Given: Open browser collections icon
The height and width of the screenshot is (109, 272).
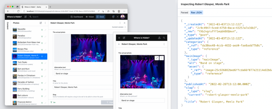Looking at the screenshot, I should pyautogui.click(x=113, y=11).
